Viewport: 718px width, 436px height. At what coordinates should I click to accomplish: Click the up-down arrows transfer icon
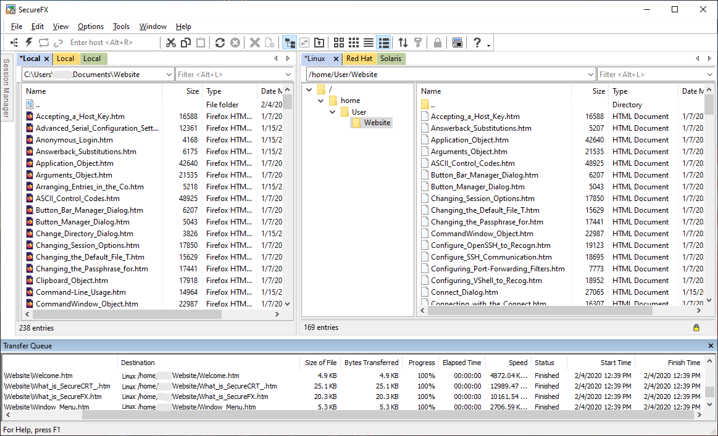click(403, 43)
